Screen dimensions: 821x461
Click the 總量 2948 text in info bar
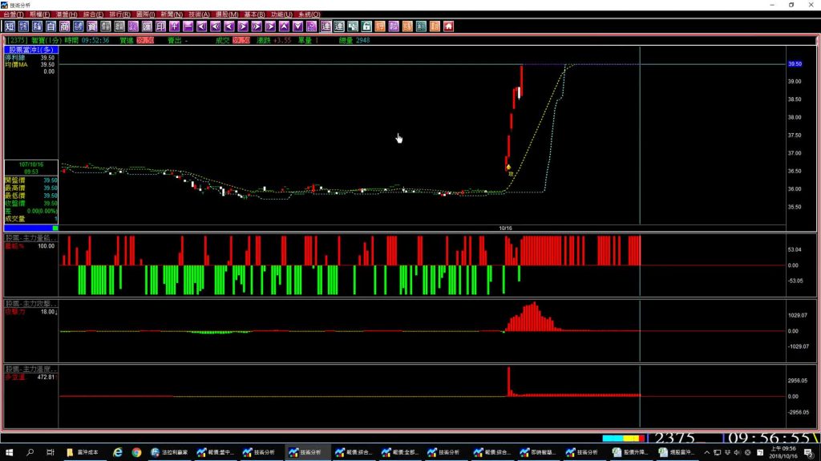(x=354, y=40)
